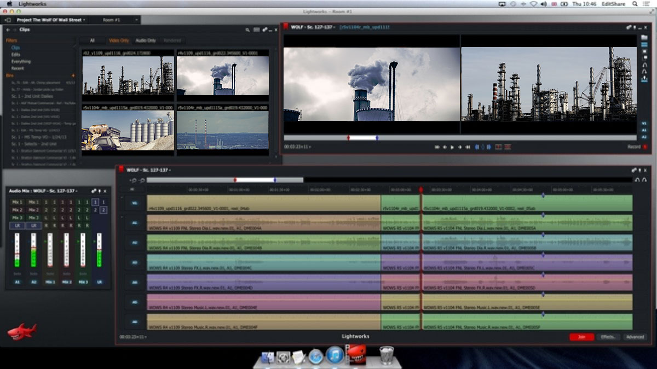This screenshot has height=369, width=657.
Task: Play the sequence in the viewer
Action: pyautogui.click(x=452, y=147)
